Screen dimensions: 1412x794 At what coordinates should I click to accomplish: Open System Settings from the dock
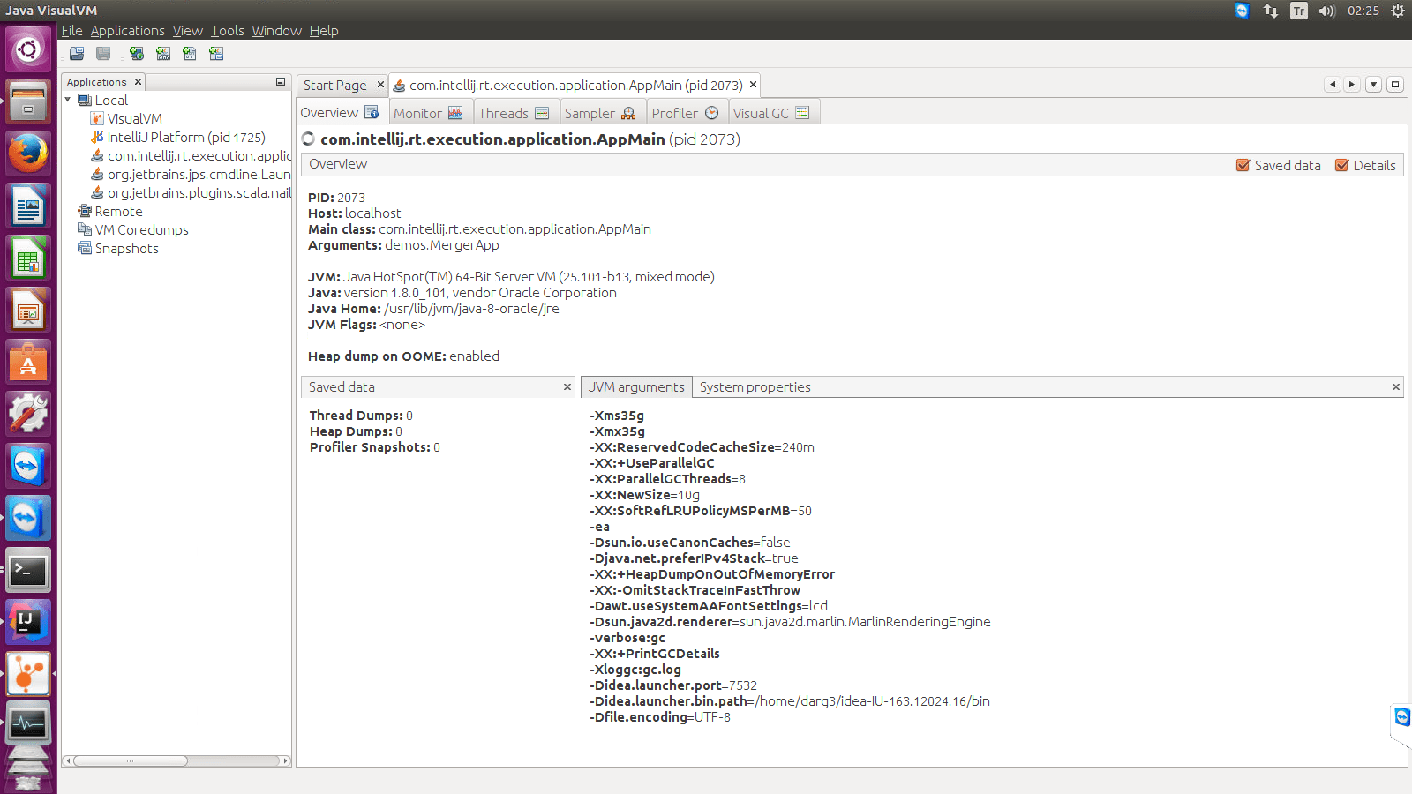point(28,414)
